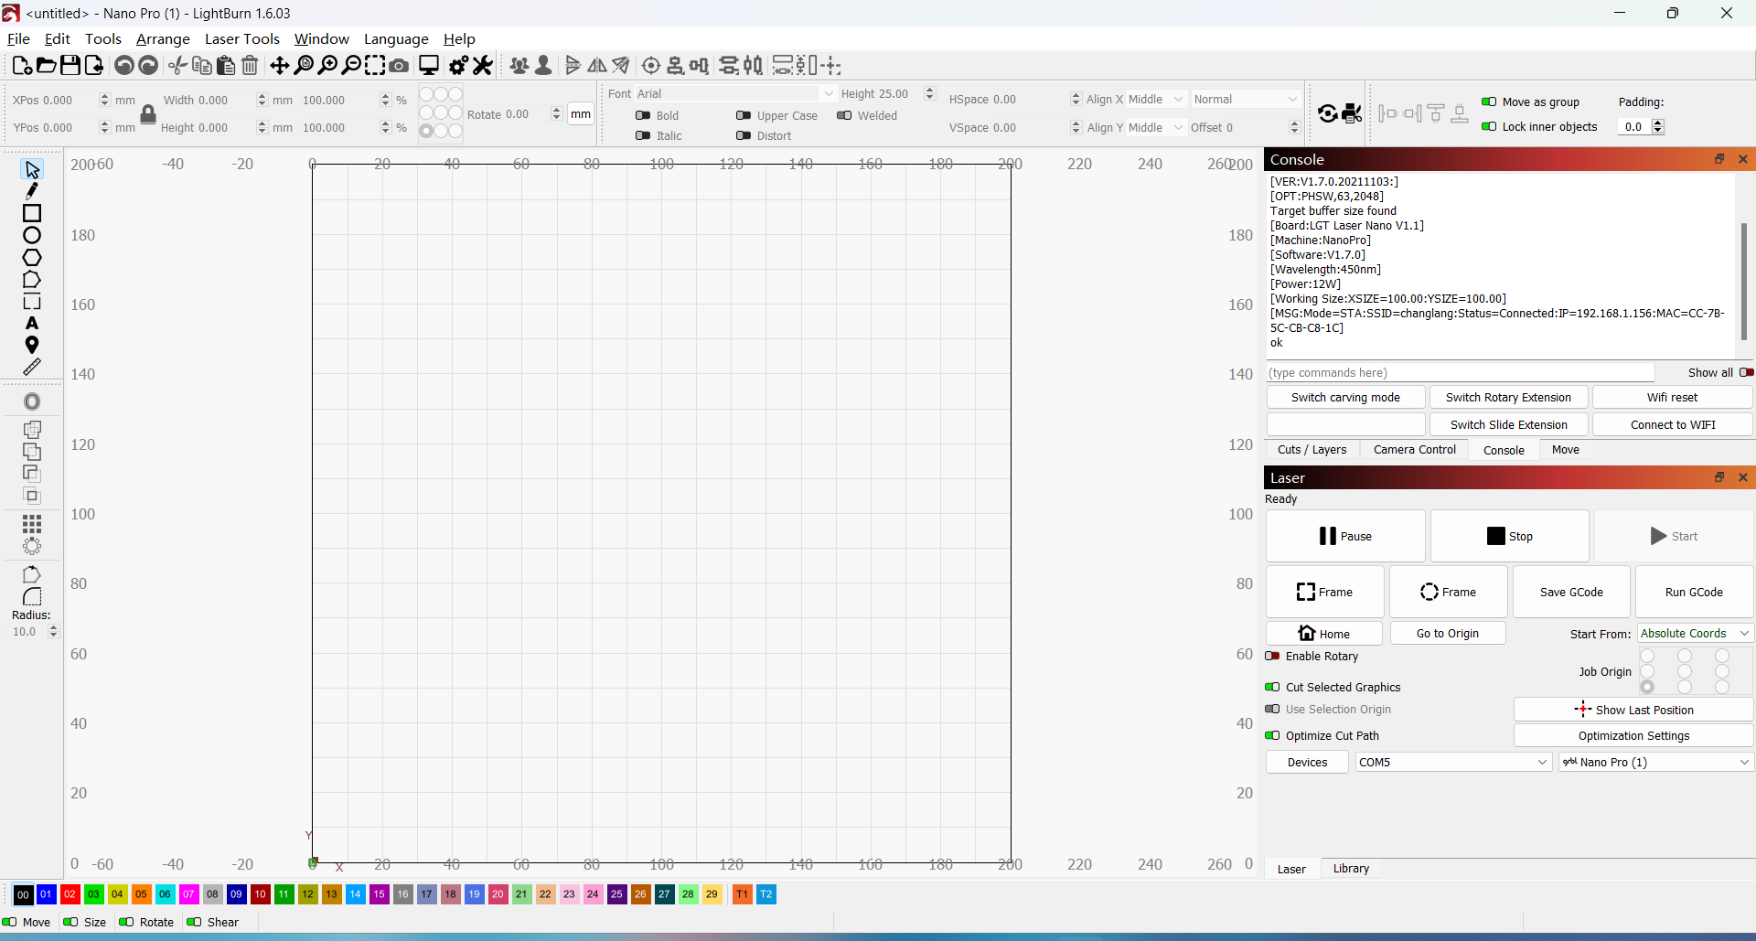
Task: Select the Text creation tool
Action: point(32,323)
